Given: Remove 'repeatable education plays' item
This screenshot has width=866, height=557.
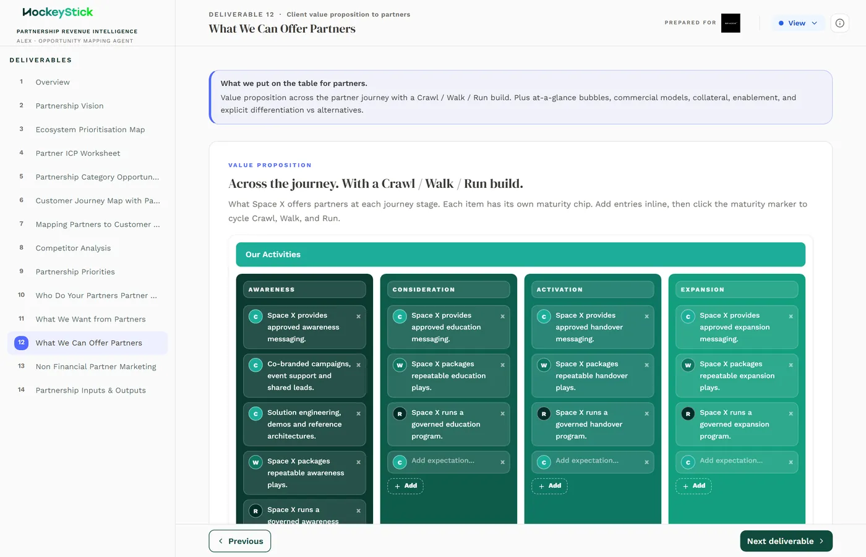Looking at the screenshot, I should [x=502, y=365].
